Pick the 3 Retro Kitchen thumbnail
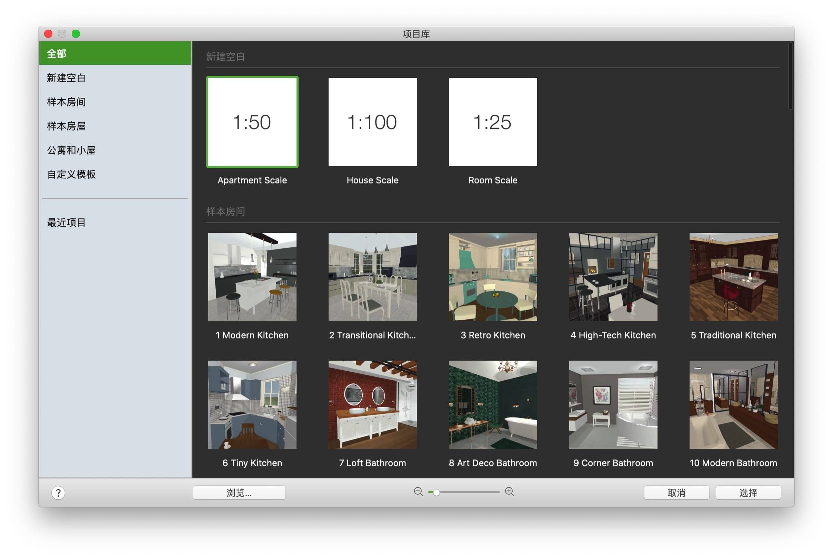The image size is (833, 558). (493, 277)
